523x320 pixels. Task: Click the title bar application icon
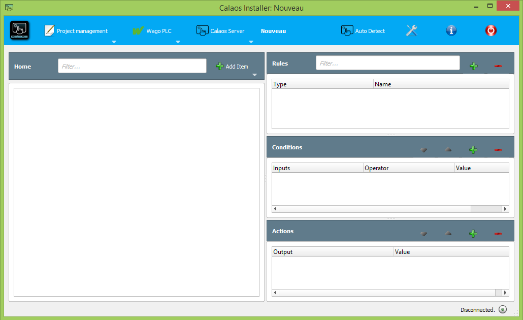click(x=9, y=7)
